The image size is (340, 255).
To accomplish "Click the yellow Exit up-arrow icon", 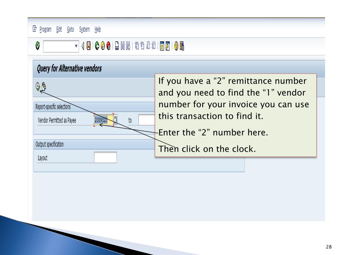I will coord(103,46).
